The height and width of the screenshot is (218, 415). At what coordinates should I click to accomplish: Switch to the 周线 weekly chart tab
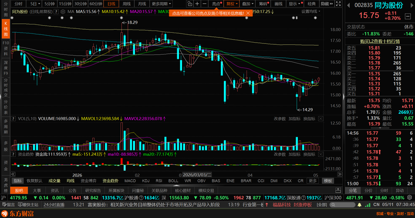127,4
